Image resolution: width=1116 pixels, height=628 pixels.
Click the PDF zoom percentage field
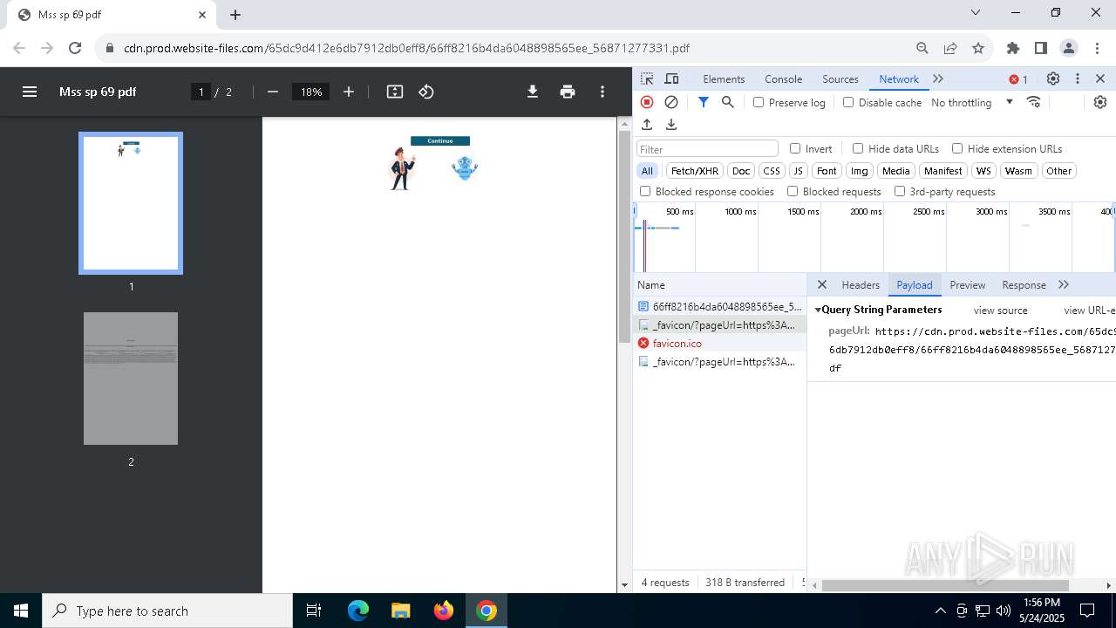pyautogui.click(x=311, y=92)
